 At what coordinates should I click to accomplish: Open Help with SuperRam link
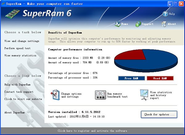click(18, 85)
